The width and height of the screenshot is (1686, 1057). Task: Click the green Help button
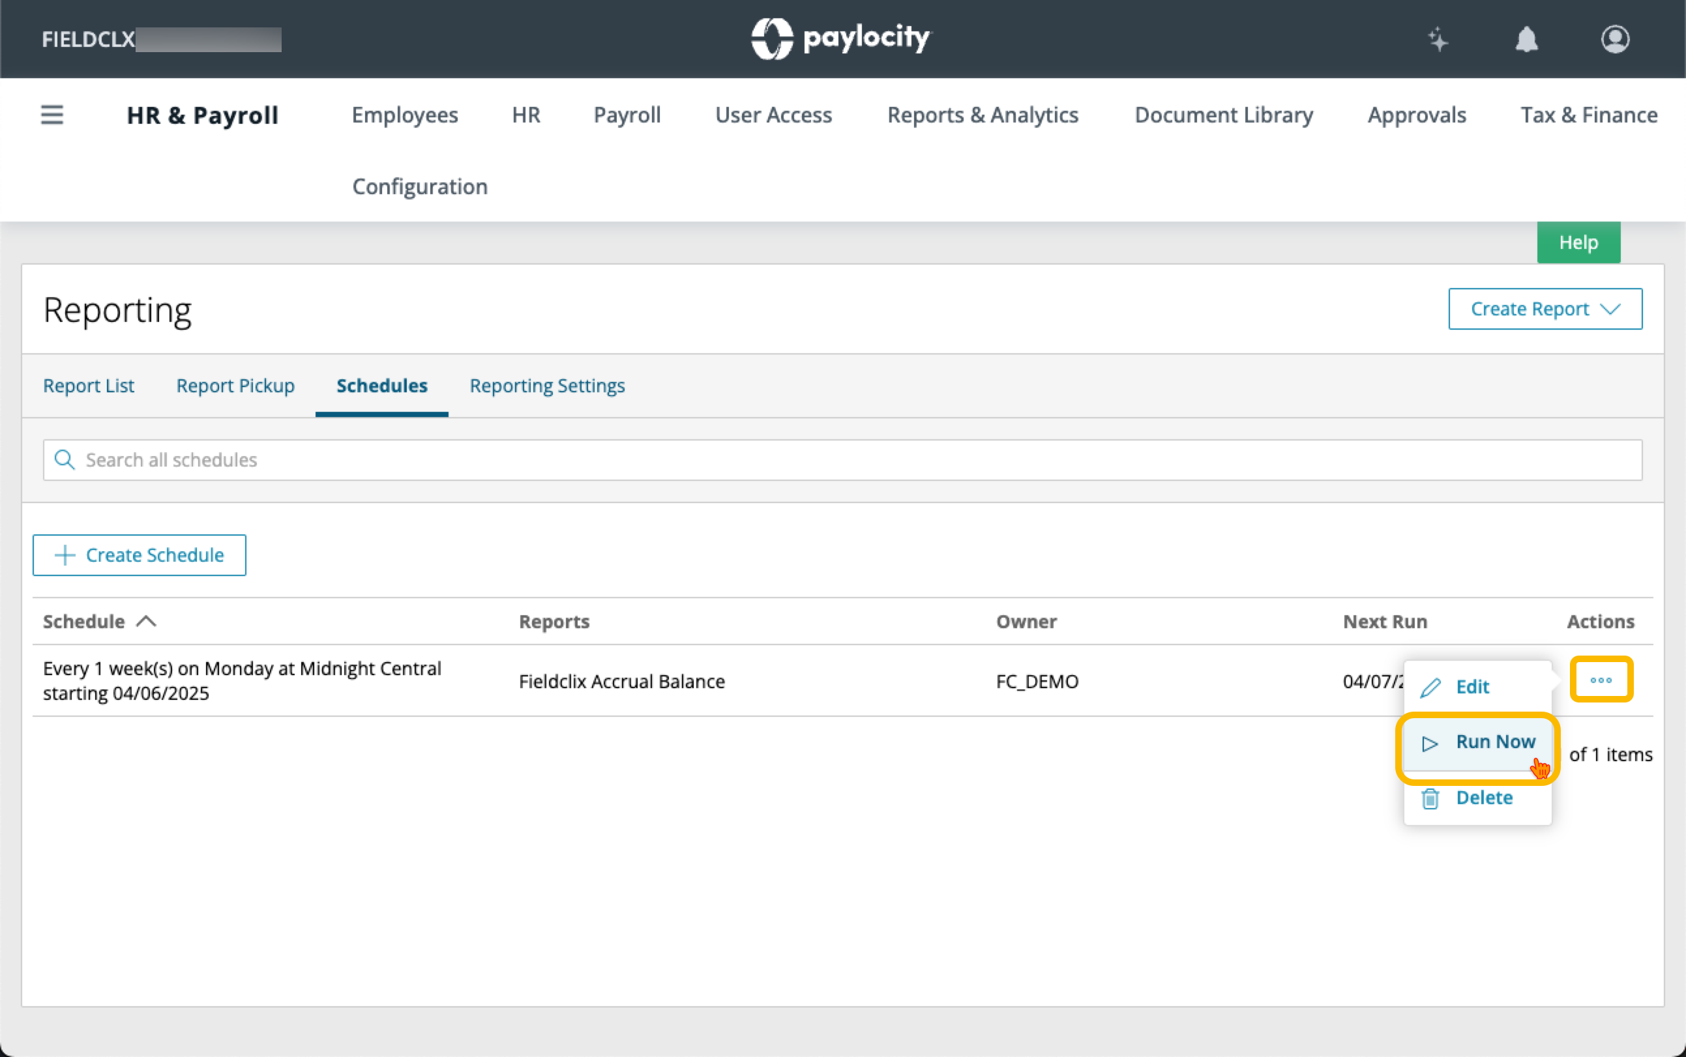pyautogui.click(x=1578, y=242)
